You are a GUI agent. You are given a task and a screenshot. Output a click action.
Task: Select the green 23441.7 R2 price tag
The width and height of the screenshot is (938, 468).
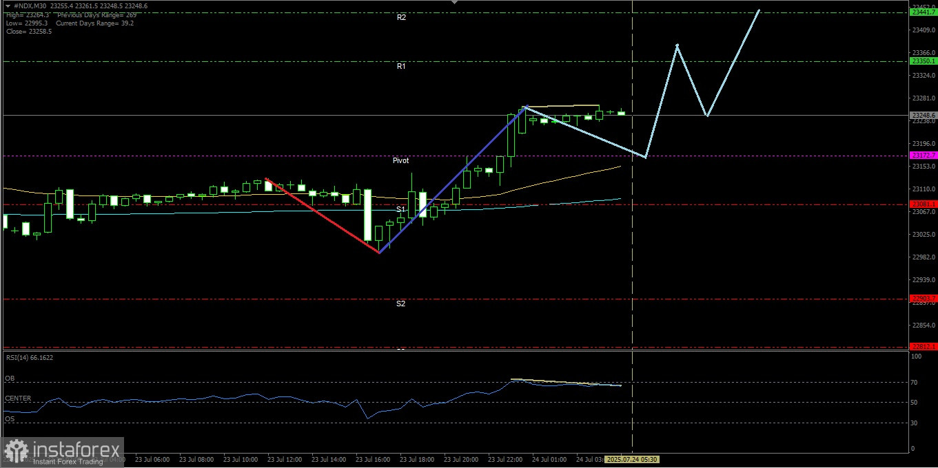pyautogui.click(x=924, y=12)
